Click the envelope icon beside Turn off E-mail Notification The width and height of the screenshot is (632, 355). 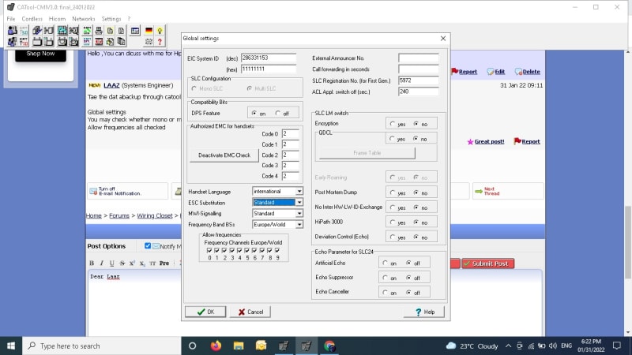coord(93,191)
